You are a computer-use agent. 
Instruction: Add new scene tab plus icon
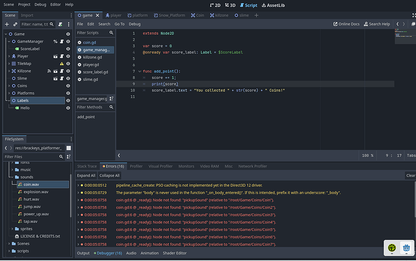[256, 16]
